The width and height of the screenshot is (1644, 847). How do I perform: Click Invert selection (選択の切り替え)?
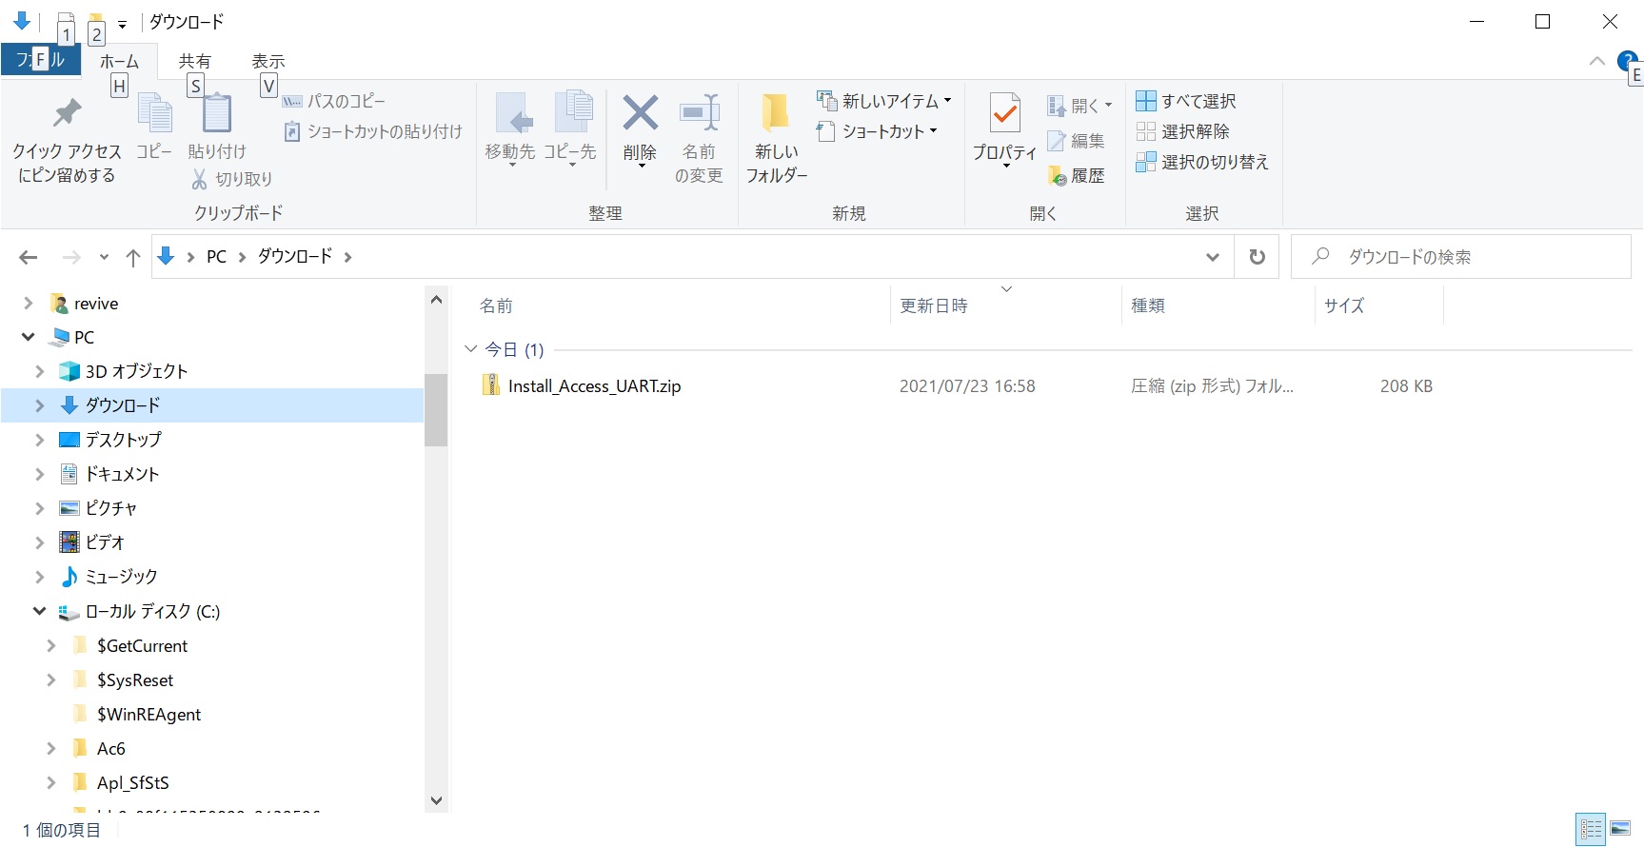point(1202,162)
